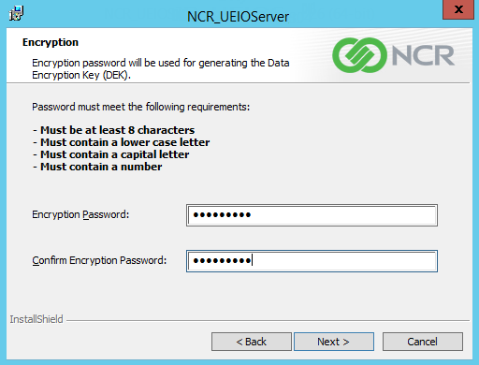Click the 'at least 8 characters' requirement
The width and height of the screenshot is (479, 365).
[x=114, y=130]
